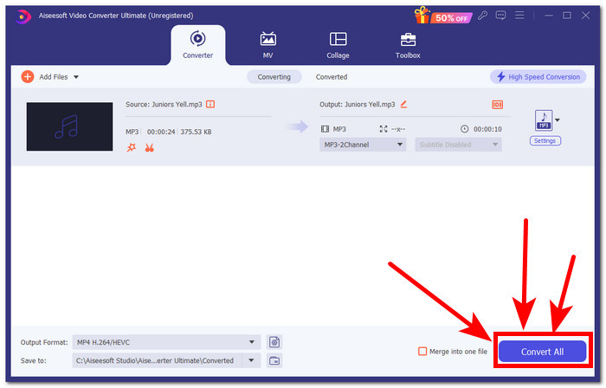Click the key register icon
Image resolution: width=606 pixels, height=388 pixels.
482,16
